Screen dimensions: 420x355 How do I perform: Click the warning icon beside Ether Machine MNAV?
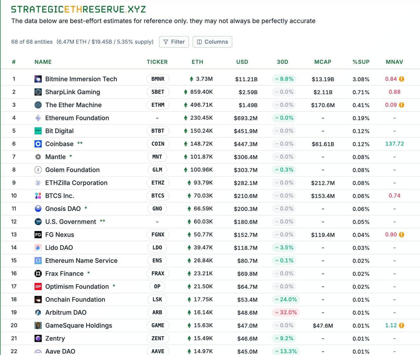click(402, 105)
